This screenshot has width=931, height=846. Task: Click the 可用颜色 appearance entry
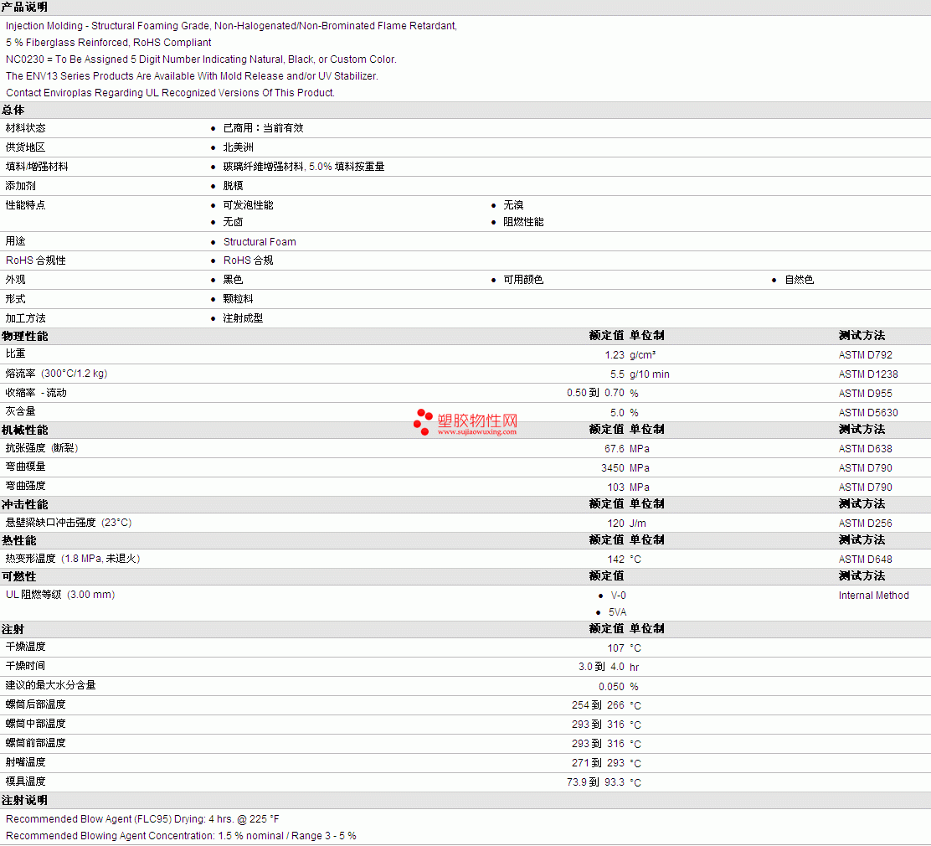[x=523, y=280]
